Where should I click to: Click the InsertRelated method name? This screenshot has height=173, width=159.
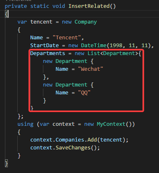pyautogui.click(x=89, y=6)
